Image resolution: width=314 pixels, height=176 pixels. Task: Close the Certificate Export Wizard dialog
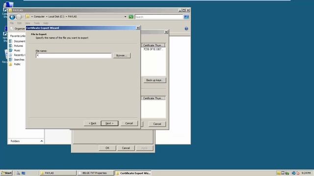(138, 28)
